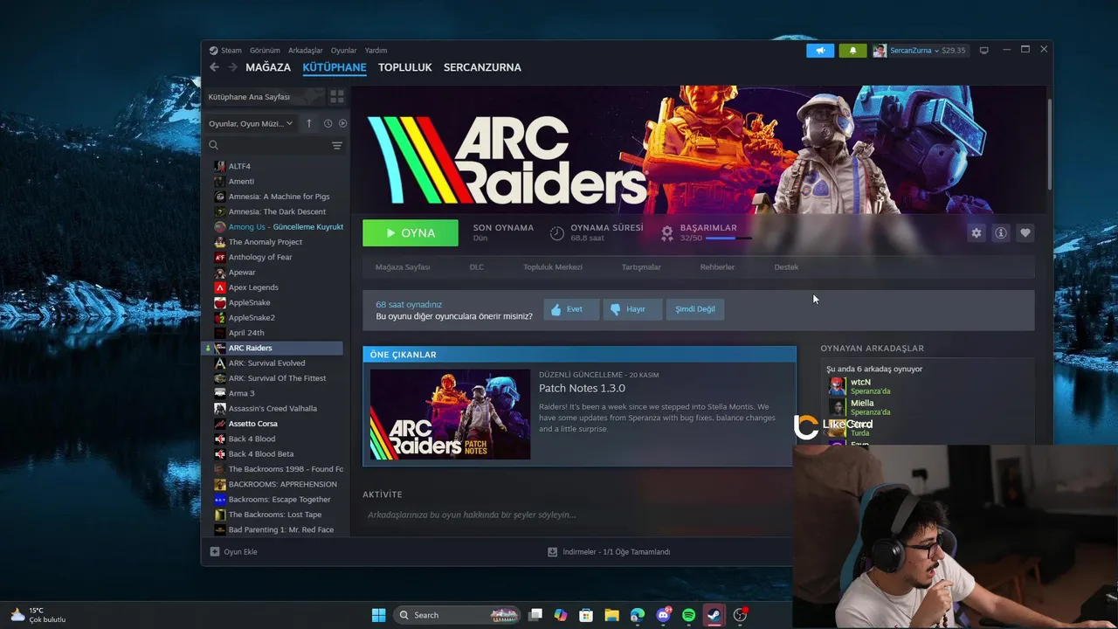Recommend game with Evet thumbs up

571,309
